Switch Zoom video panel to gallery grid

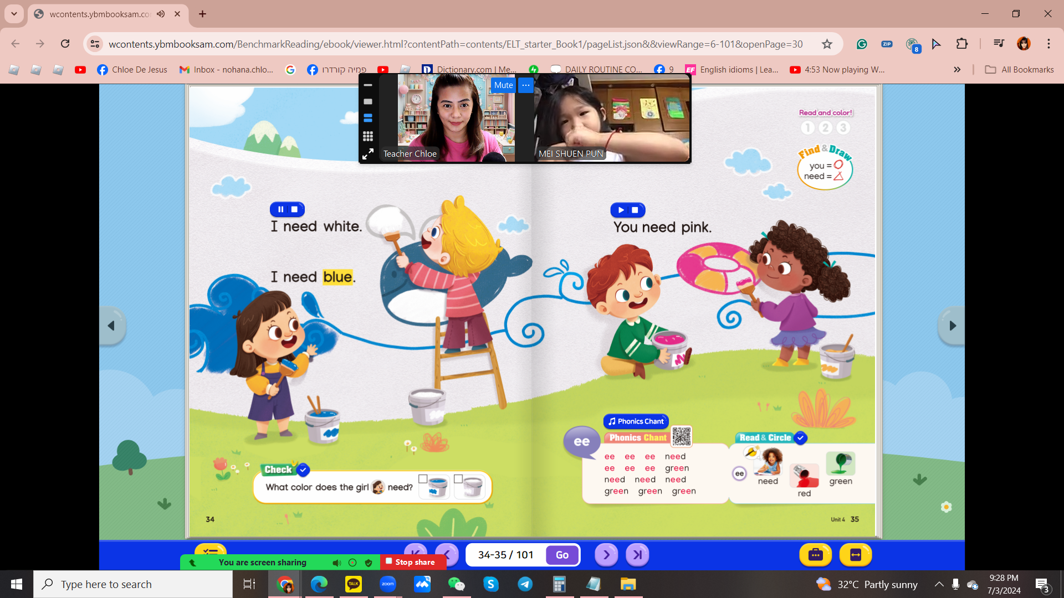pyautogui.click(x=368, y=136)
